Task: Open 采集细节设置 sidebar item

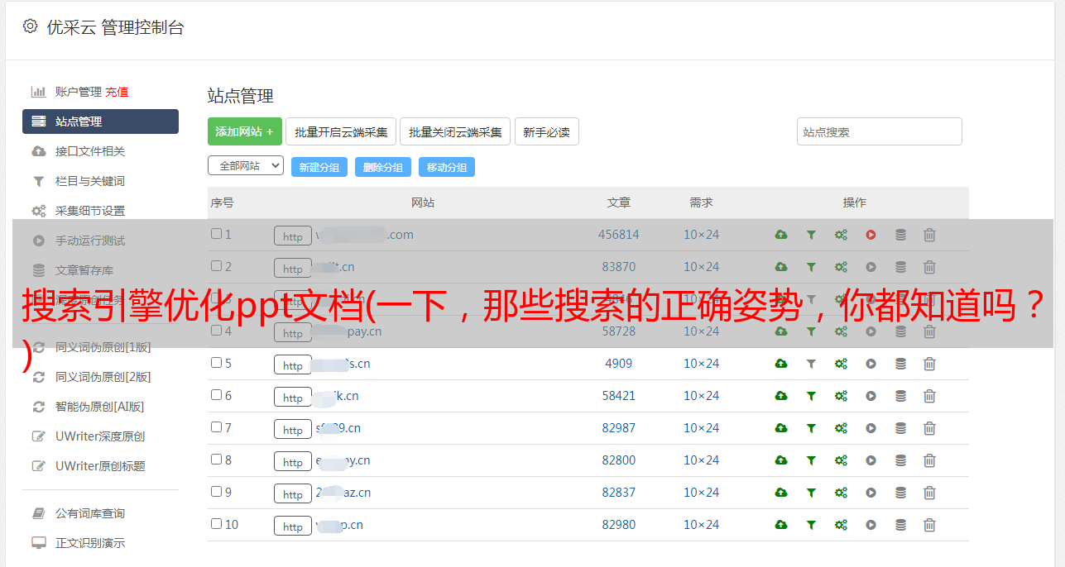Action: click(90, 211)
